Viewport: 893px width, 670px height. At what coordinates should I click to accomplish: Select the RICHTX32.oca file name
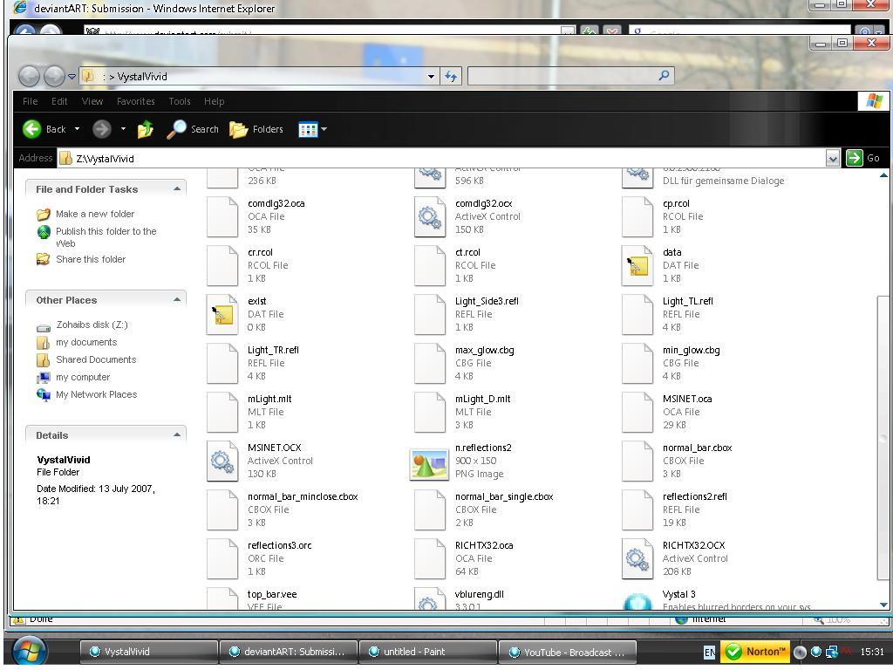[x=484, y=546]
